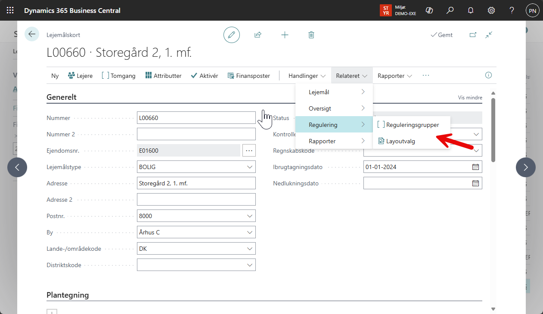Click the collapse page arrows icon
The height and width of the screenshot is (314, 543).
point(489,35)
